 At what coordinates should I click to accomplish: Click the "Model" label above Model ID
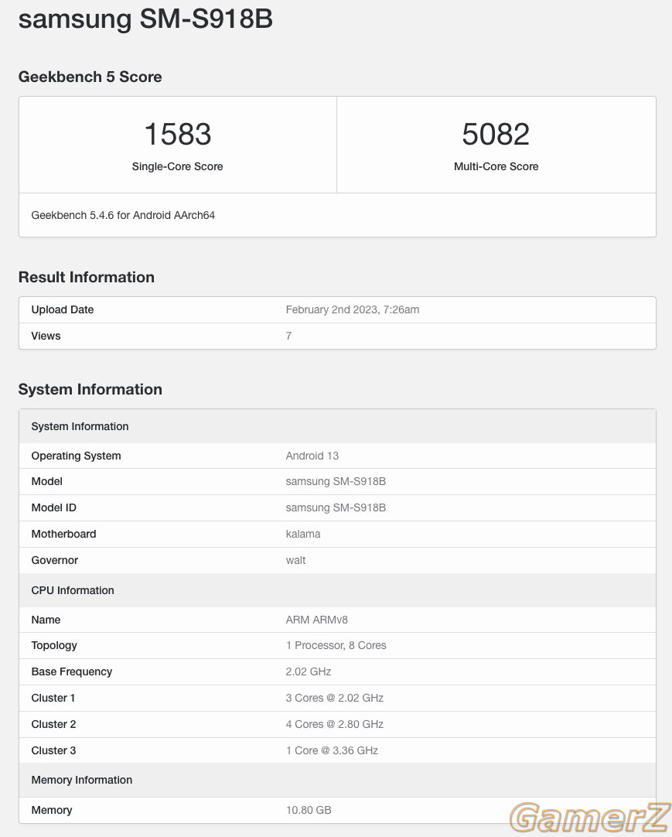pyautogui.click(x=47, y=481)
